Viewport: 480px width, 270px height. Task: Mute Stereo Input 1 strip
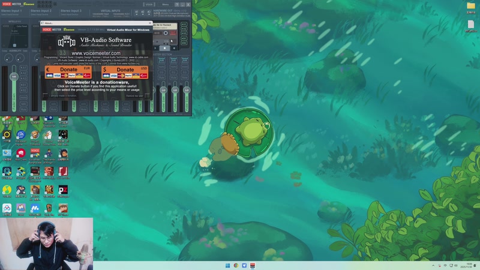[x=23, y=109]
